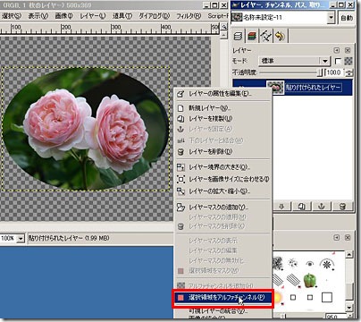Choose レイヤーマスクの追加(Y) menu entry
361x322 pixels.
(222, 207)
